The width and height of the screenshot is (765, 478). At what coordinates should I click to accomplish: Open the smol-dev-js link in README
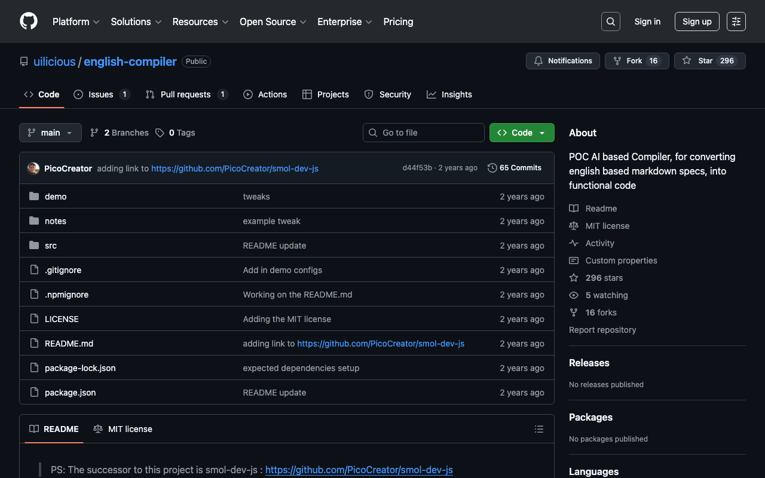(x=359, y=470)
